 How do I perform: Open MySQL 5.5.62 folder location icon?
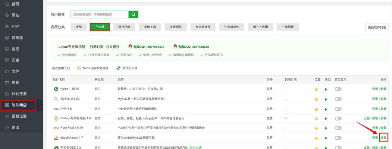point(317,99)
